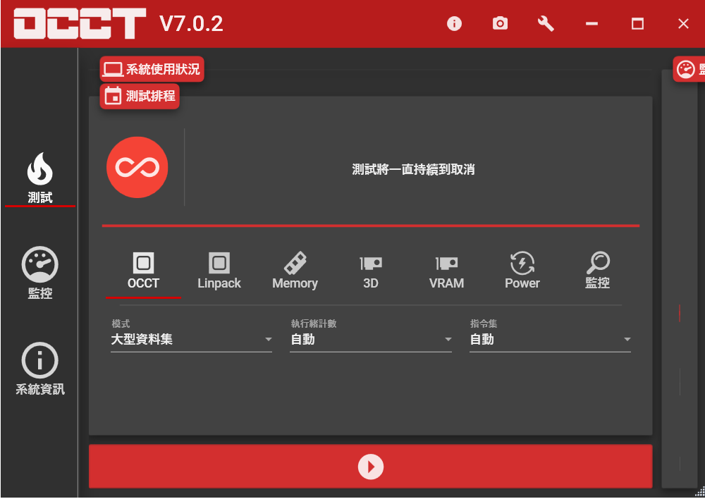Pick the VRAM test icon

[446, 271]
